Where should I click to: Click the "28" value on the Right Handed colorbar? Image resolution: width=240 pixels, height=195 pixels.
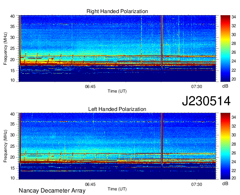(x=234, y=44)
